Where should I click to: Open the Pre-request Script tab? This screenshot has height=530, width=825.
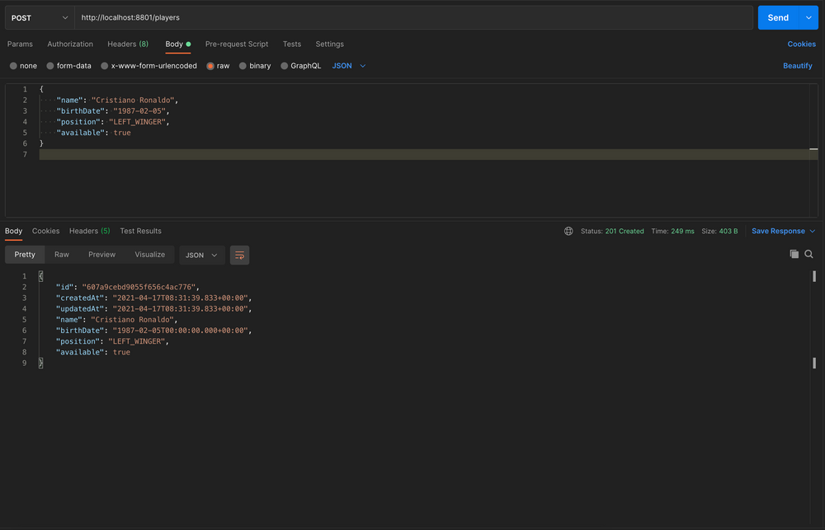coord(237,44)
